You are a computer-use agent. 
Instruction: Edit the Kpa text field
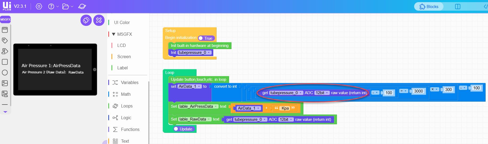(x=285, y=108)
